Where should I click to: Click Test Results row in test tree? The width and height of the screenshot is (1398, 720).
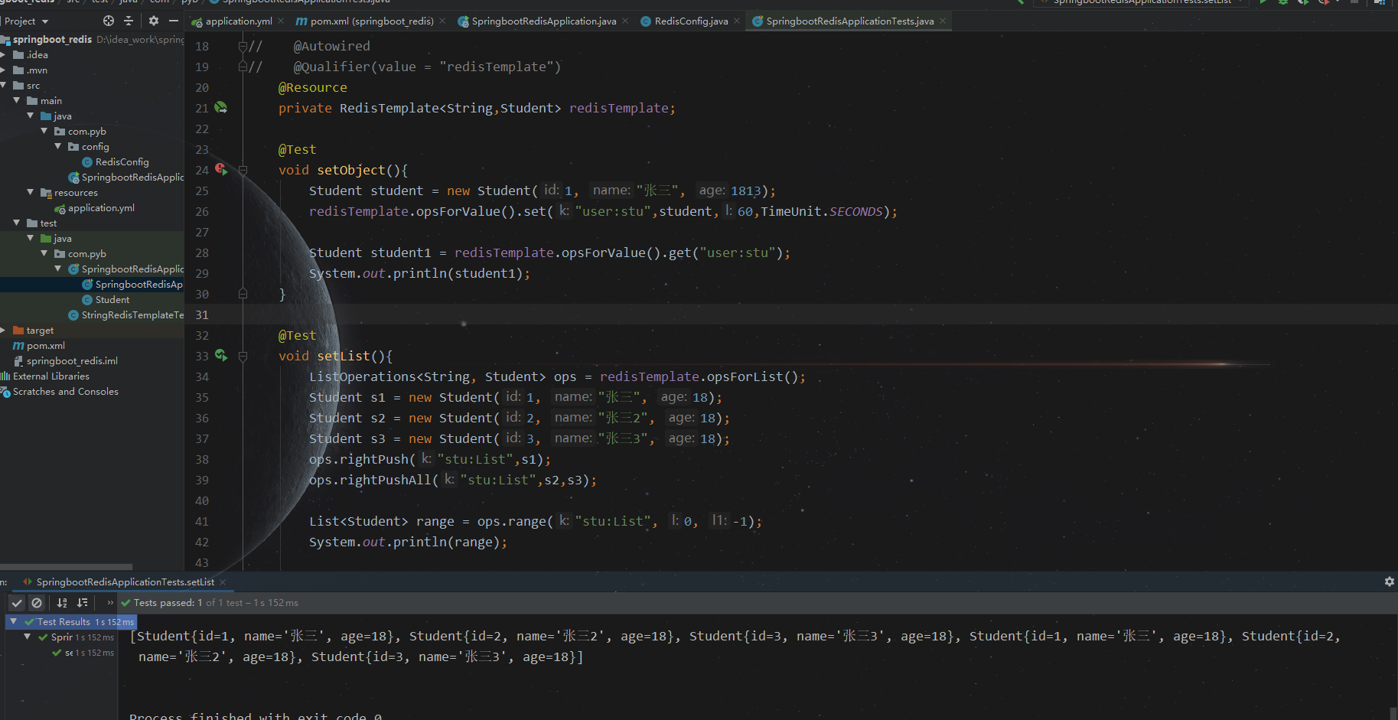click(71, 621)
